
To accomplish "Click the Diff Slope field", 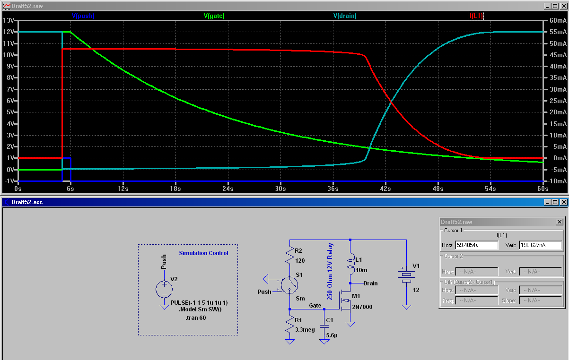I will 541,300.
